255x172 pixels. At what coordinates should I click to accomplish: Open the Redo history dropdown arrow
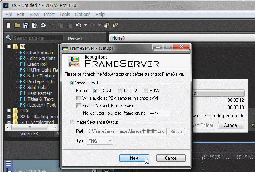(99, 25)
